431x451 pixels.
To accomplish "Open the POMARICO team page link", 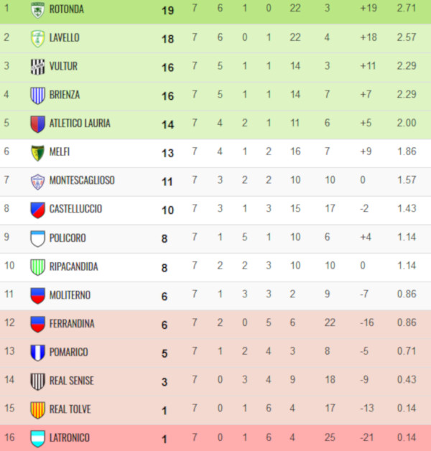I will (x=69, y=352).
